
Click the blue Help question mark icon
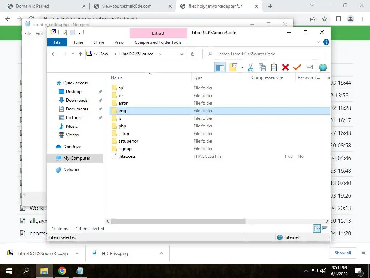[x=326, y=42]
